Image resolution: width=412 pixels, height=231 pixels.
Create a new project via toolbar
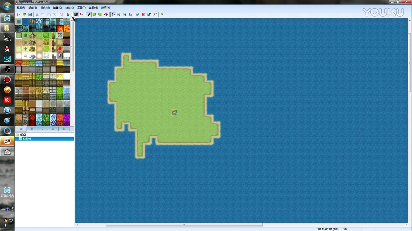[18, 14]
